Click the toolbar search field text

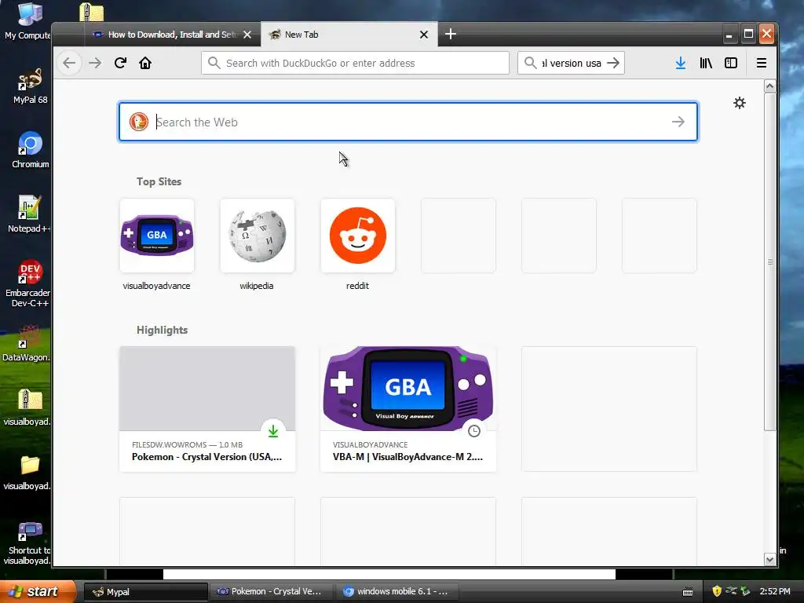tap(572, 63)
